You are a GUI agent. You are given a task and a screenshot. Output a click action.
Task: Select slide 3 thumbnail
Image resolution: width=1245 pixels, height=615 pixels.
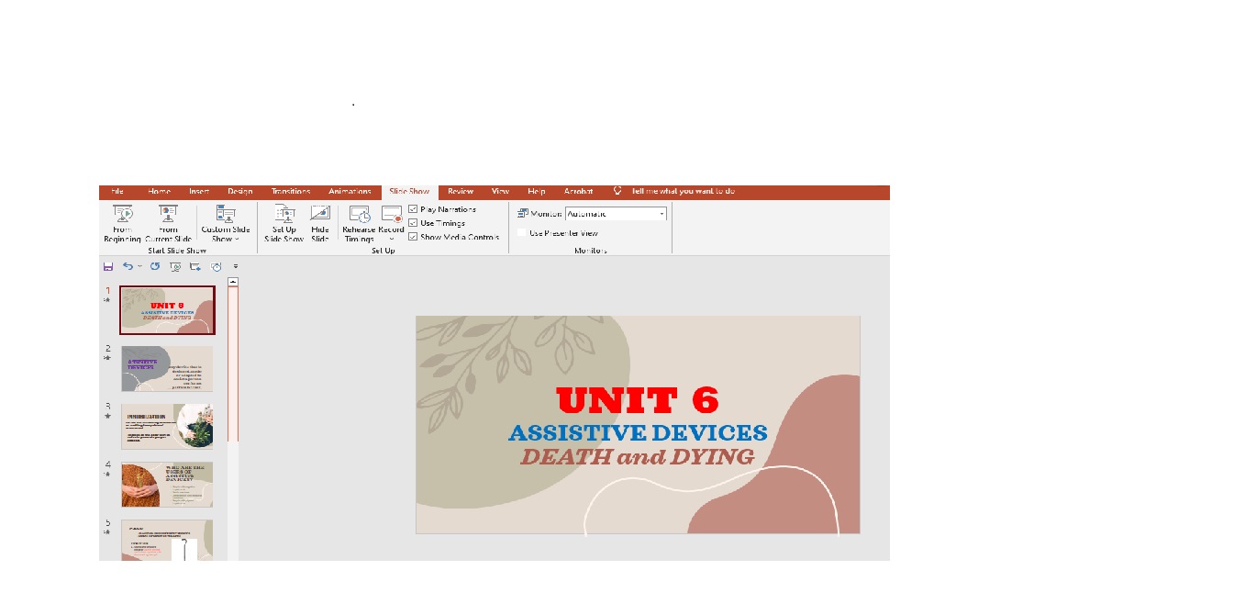[167, 426]
